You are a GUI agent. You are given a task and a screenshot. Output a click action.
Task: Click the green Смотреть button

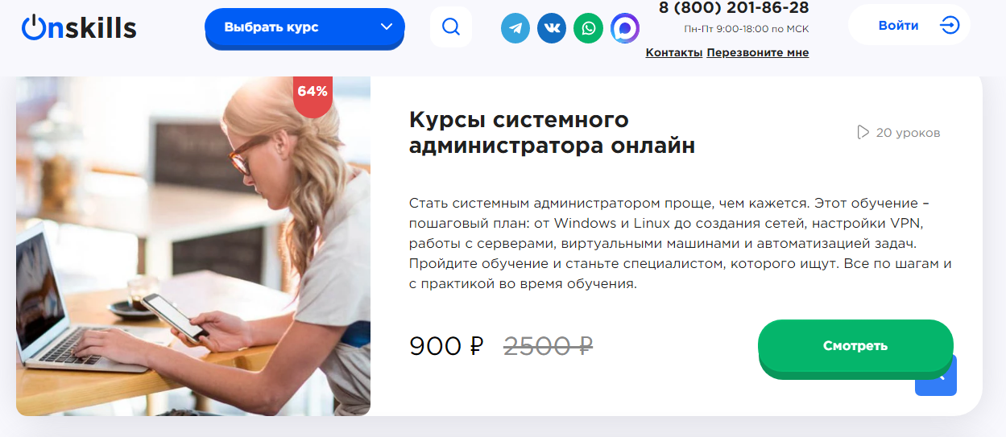(x=855, y=347)
